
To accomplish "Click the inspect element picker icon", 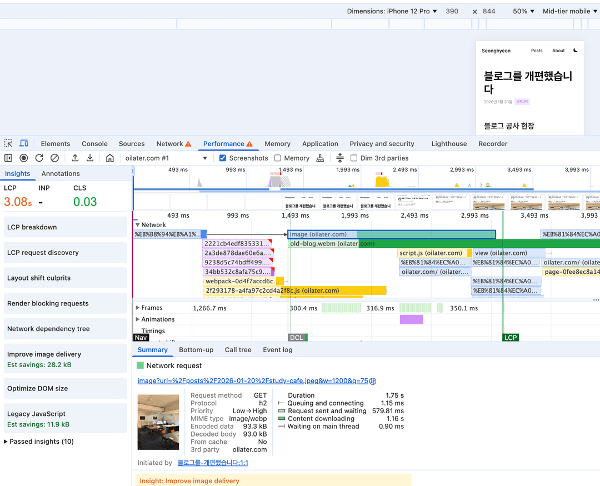I will tap(8, 143).
